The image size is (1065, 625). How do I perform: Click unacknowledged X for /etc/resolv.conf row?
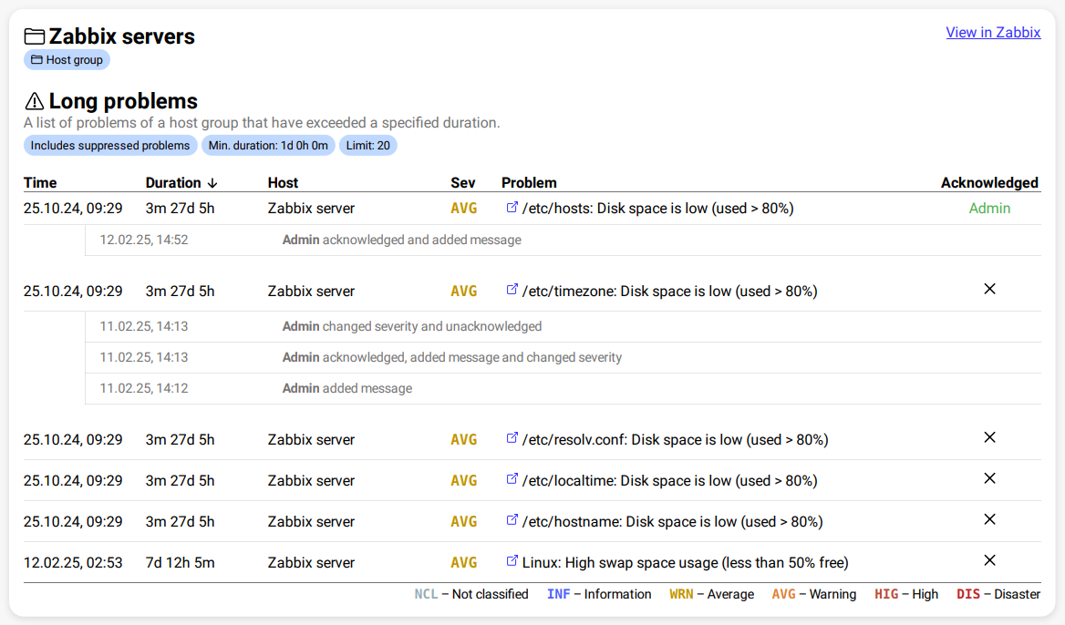pyautogui.click(x=989, y=437)
